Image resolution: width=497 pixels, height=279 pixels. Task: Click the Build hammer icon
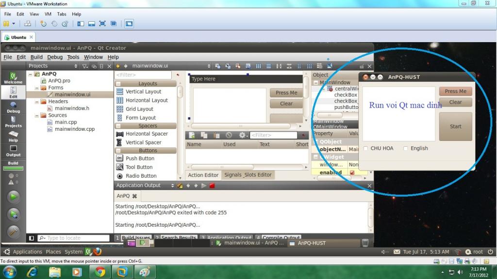(13, 232)
